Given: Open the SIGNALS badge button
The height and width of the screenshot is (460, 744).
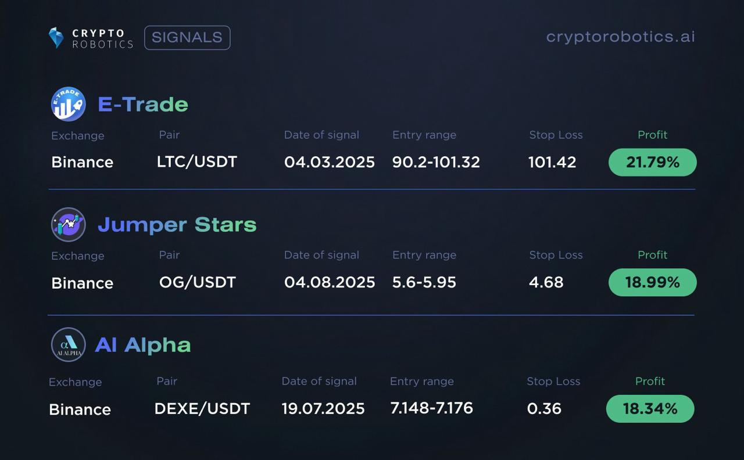Looking at the screenshot, I should tap(187, 38).
